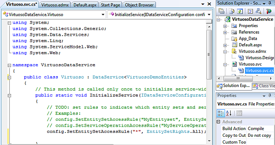This screenshot has width=275, height=145.
Task: Click the class icon beside VirtuosoDataService.Virtuoso
Action: [6, 14]
